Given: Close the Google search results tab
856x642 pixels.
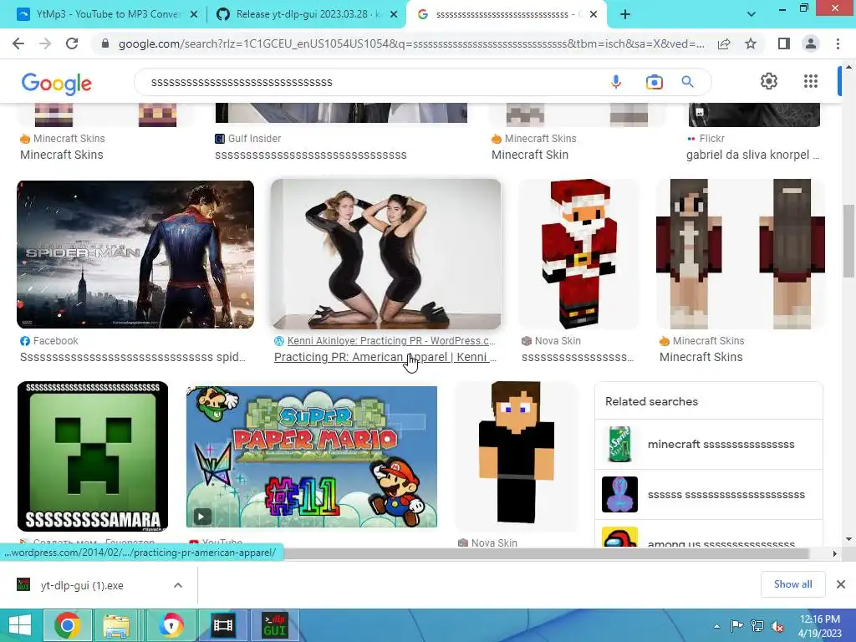Looking at the screenshot, I should (x=594, y=15).
